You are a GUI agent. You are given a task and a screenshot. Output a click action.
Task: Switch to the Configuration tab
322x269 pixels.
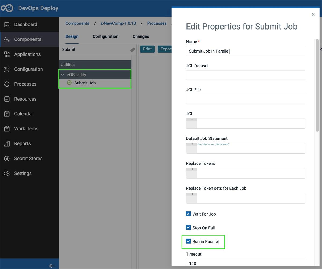tap(105, 36)
